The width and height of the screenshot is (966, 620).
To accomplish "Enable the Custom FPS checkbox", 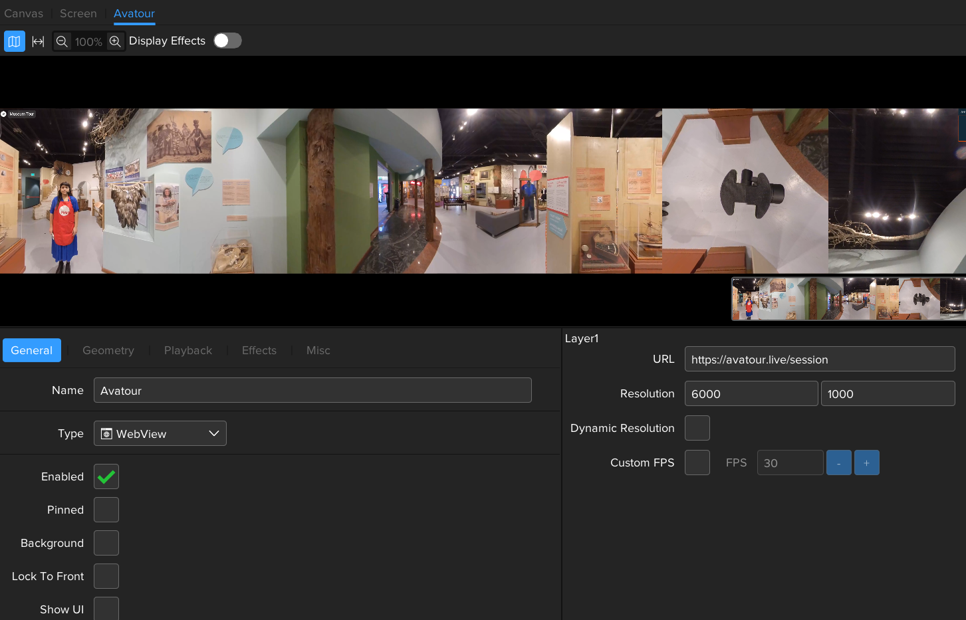I will 697,463.
